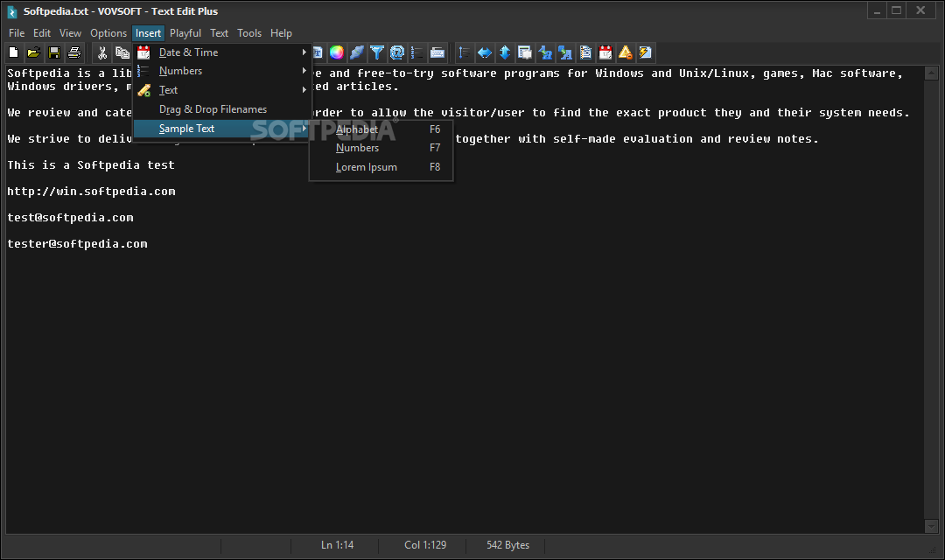Click the pencil icon beside Text menu item
The width and height of the screenshot is (945, 560).
(144, 90)
